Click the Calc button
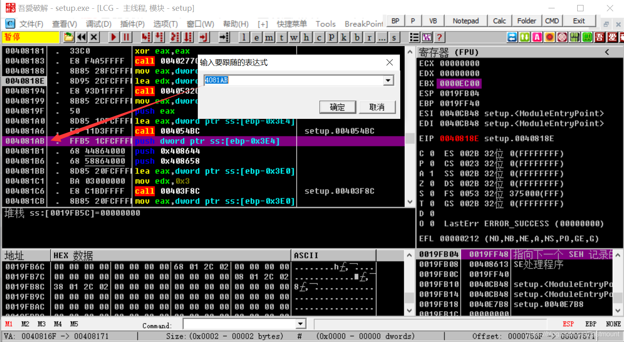The image size is (624, 342). click(499, 21)
